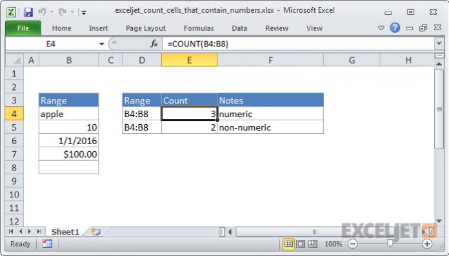Select the count cell showing 2
Viewport: 449px width, 256px height.
click(189, 127)
